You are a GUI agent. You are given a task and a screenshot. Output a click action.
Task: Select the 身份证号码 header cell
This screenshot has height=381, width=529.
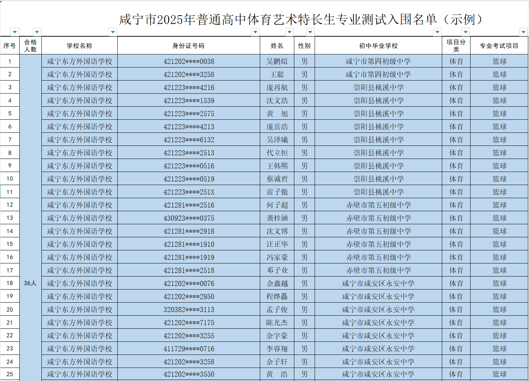pos(189,46)
